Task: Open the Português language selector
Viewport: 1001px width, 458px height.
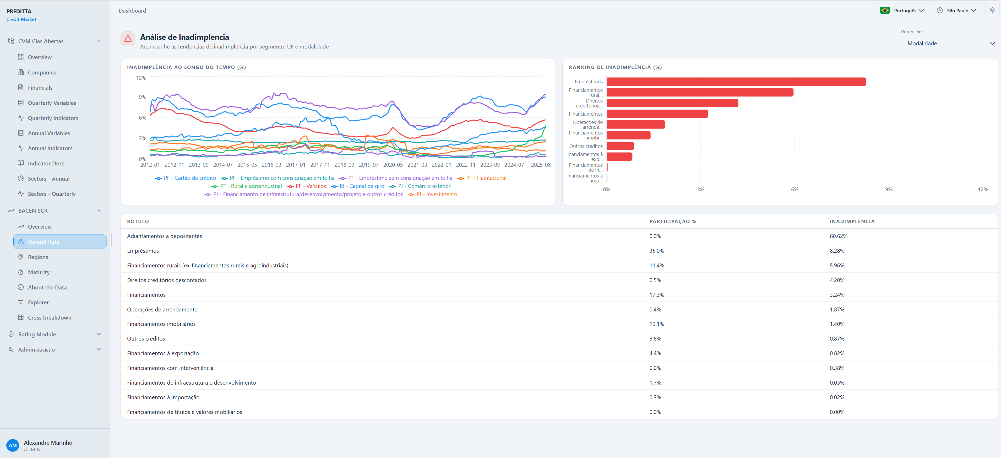Action: [902, 10]
